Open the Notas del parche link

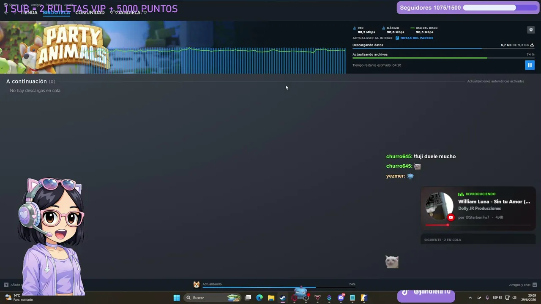(x=414, y=38)
